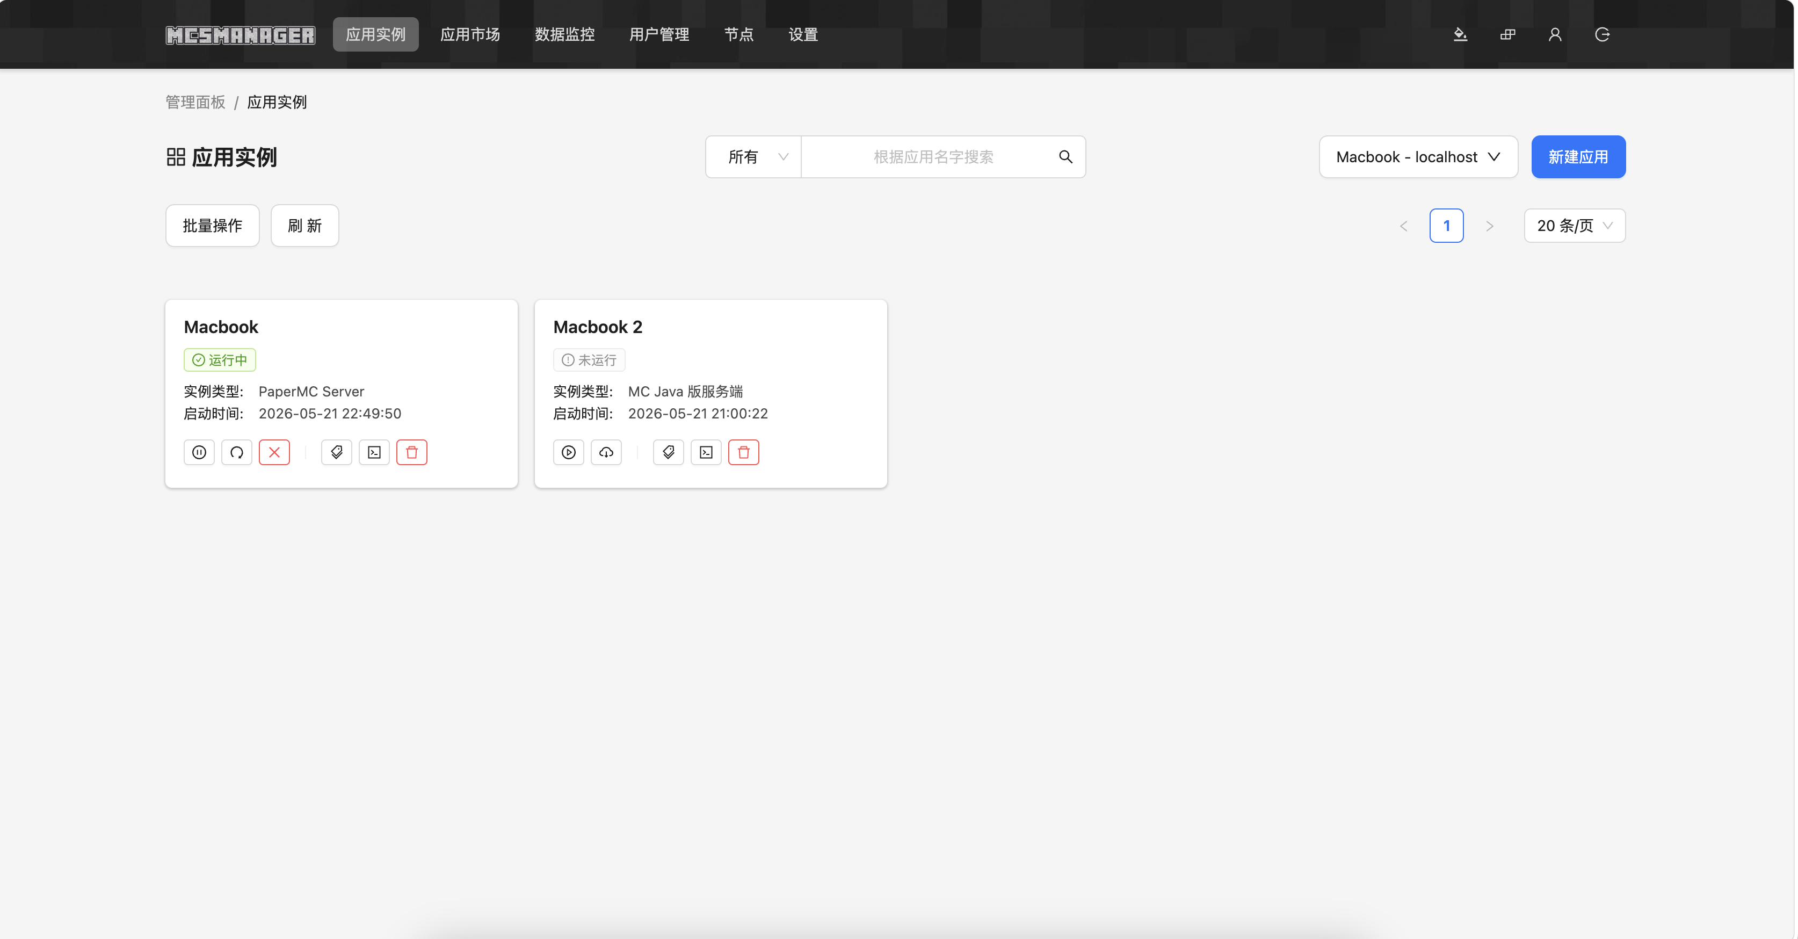Viewport: 1798px width, 939px height.
Task: Force kill the Macbook instance with the red X
Action: click(274, 452)
